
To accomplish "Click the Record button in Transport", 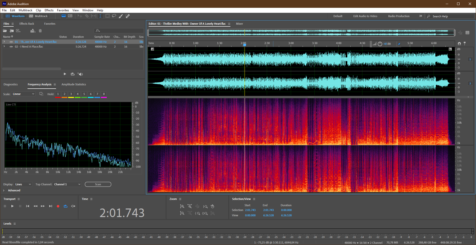I will point(58,206).
